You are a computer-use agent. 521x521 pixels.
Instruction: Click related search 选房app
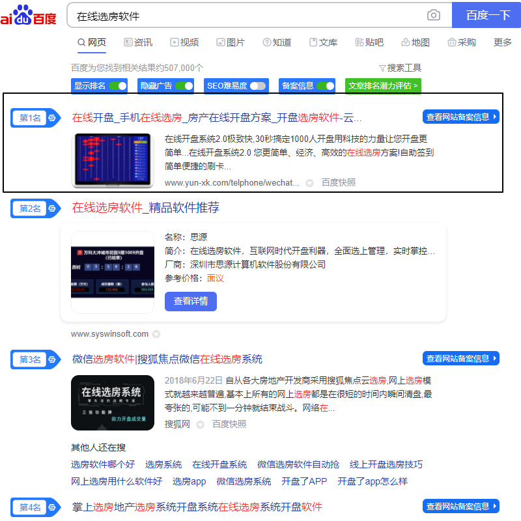tap(189, 481)
